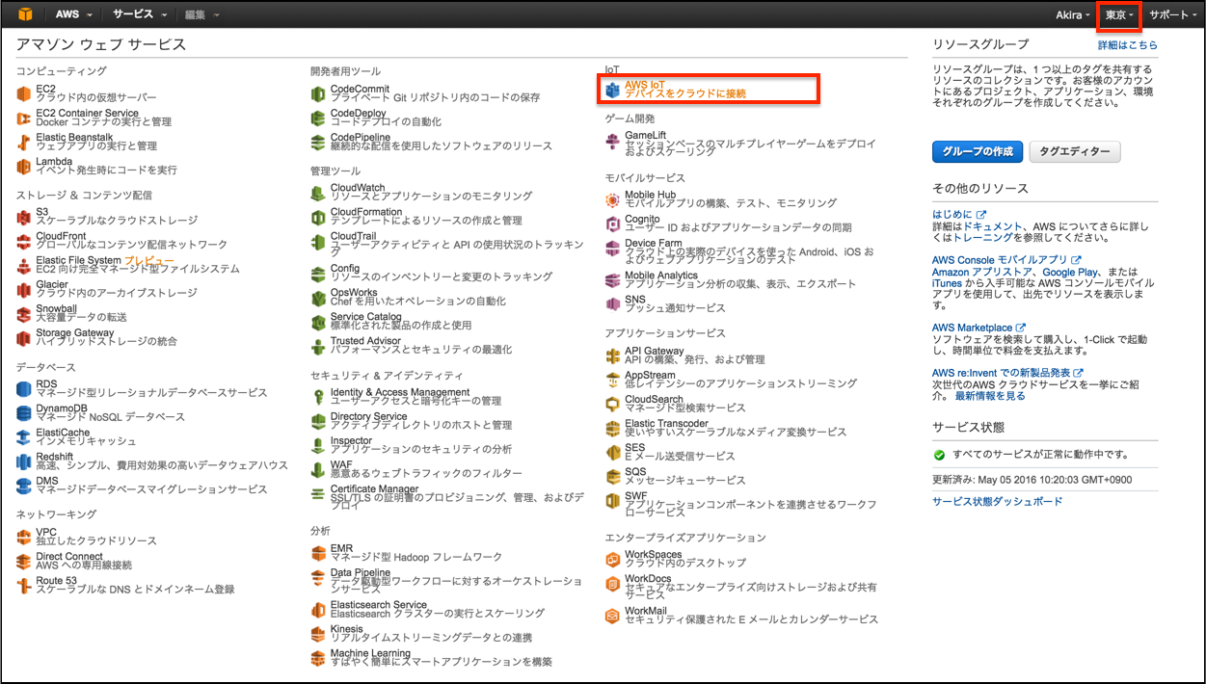Open the S3 storage icon
The image size is (1206, 684).
click(x=24, y=217)
